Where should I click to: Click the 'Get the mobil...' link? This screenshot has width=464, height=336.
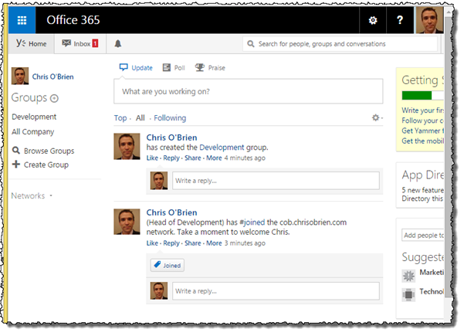tap(422, 141)
